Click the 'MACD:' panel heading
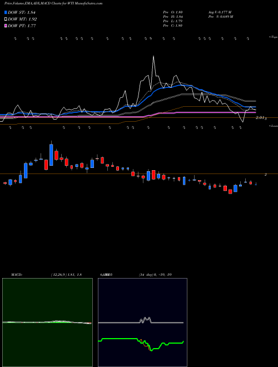This screenshot has width=278, height=367. [16, 275]
